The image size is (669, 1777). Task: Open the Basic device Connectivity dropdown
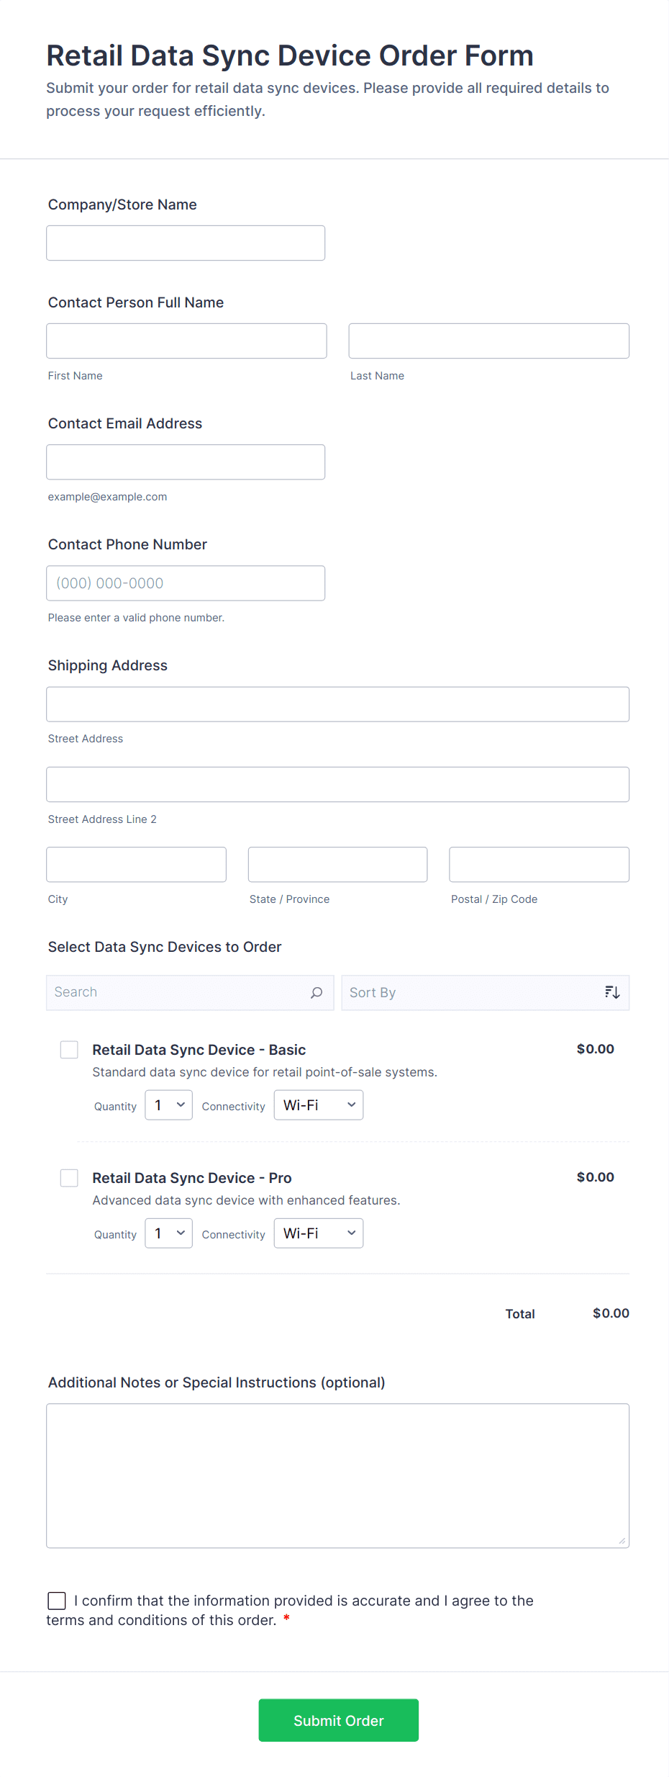(x=318, y=1105)
